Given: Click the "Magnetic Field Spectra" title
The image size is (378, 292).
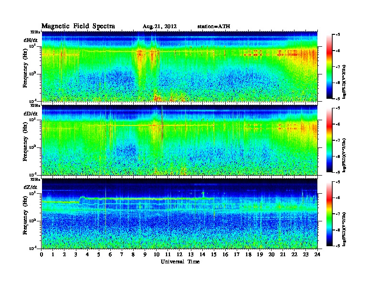Looking at the screenshot, I should (78, 26).
